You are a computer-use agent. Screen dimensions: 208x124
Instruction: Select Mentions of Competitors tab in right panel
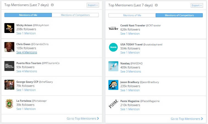(x=179, y=15)
